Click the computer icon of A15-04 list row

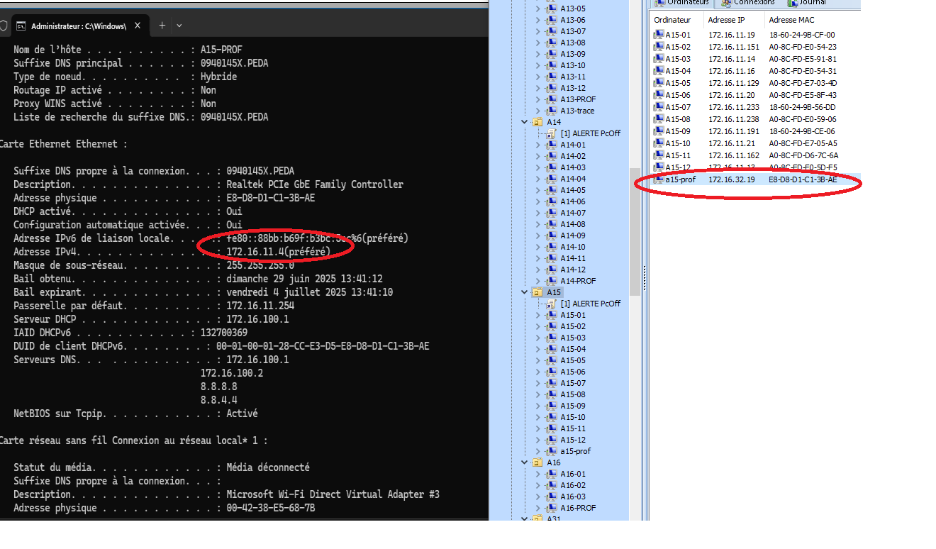click(658, 71)
